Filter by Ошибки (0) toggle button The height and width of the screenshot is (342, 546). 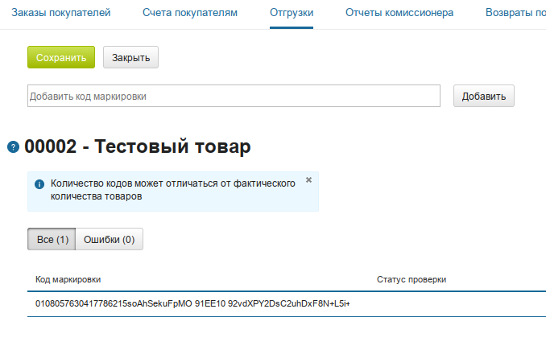point(109,239)
